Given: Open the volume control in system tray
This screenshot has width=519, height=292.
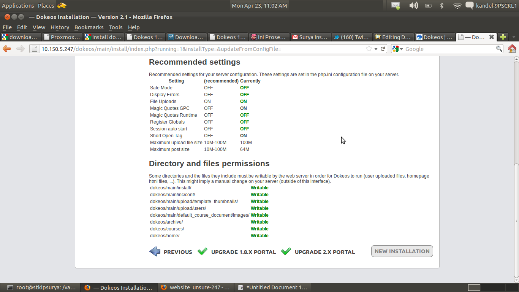Looking at the screenshot, I should coord(413,6).
